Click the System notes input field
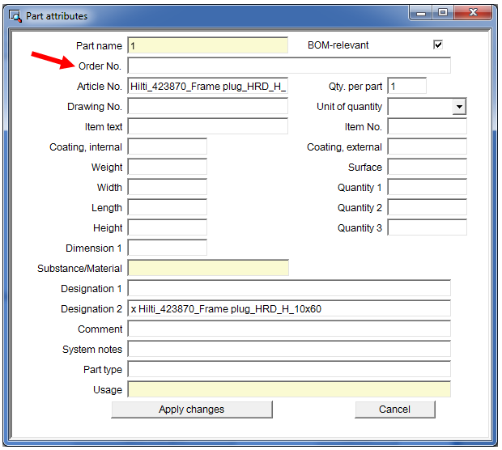This screenshot has width=502, height=450. coord(289,349)
